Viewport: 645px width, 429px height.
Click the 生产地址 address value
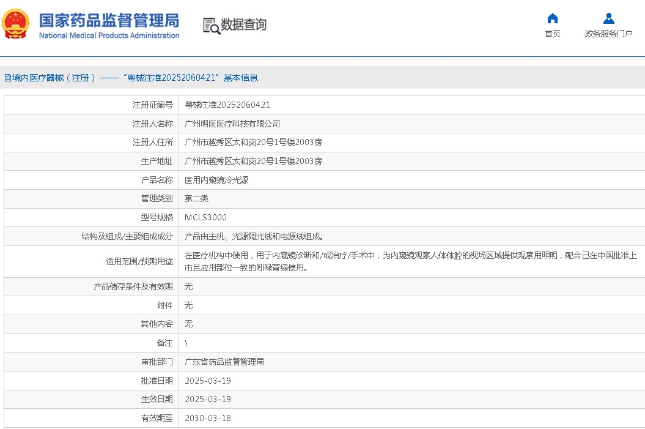(253, 161)
